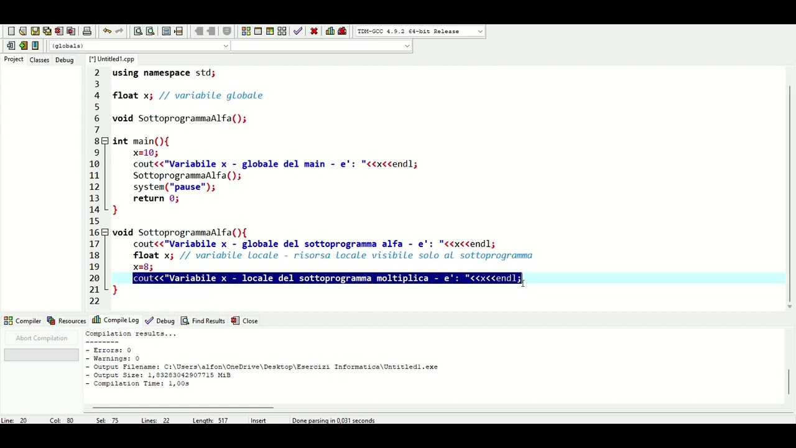
Task: Collapse the main() function fold at line 8
Action: click(x=104, y=141)
